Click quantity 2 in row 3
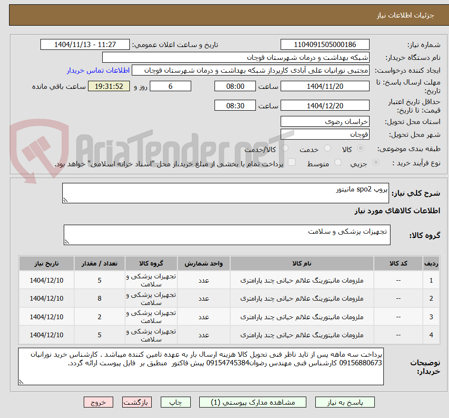Screen dimensions: 449x418 coord(99,317)
